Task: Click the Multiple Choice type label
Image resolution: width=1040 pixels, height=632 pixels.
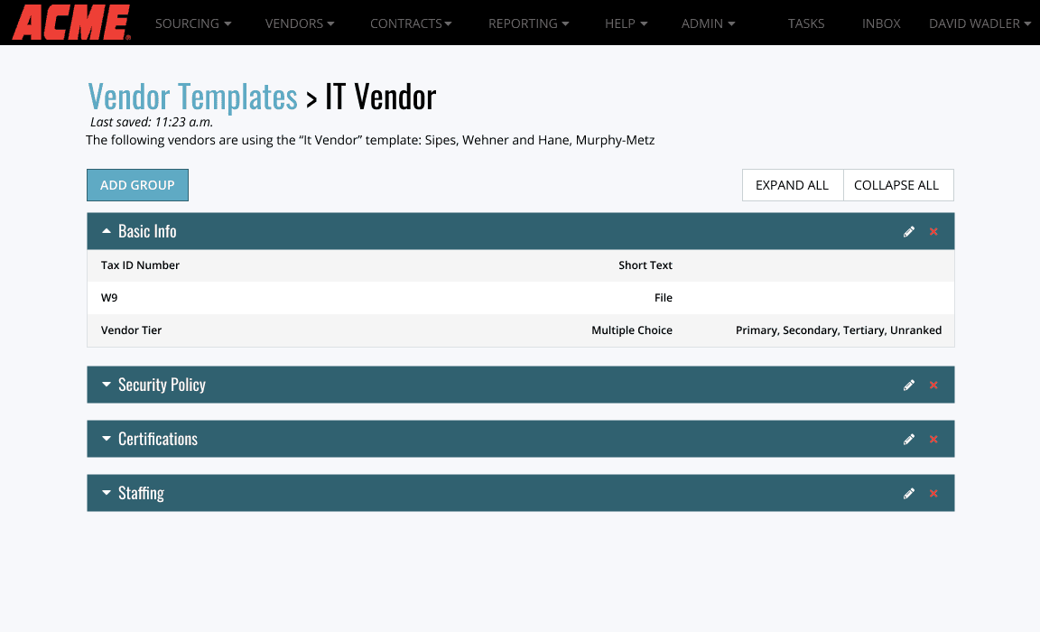Action: (631, 330)
